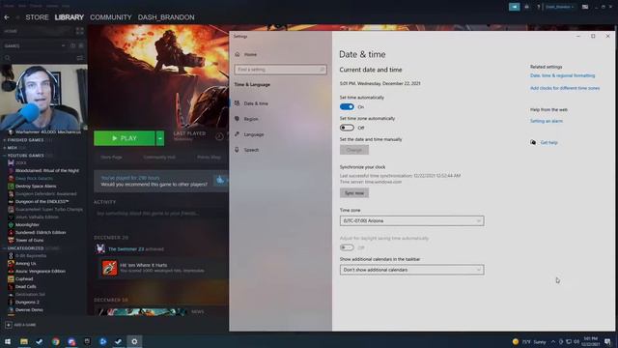The width and height of the screenshot is (618, 348).
Task: Click the green PLAY button
Action: (125, 138)
